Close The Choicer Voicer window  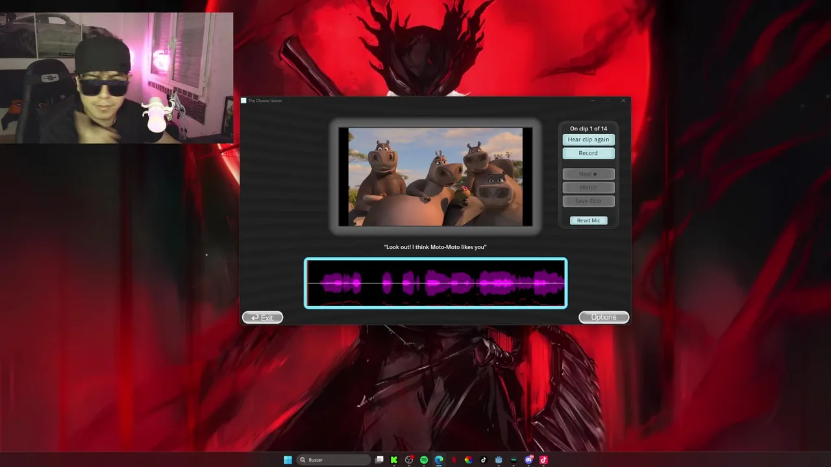pos(623,101)
